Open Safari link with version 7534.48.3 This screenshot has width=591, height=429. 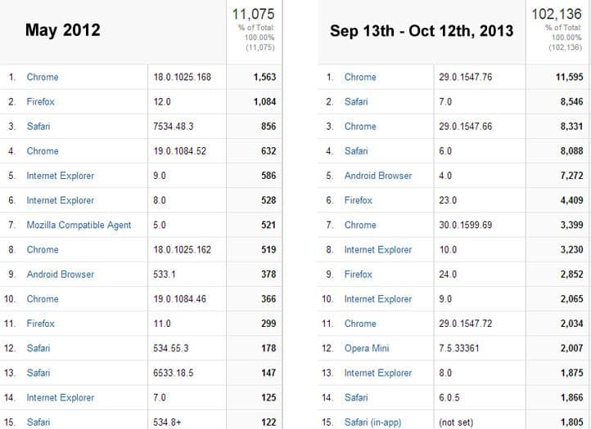click(39, 127)
